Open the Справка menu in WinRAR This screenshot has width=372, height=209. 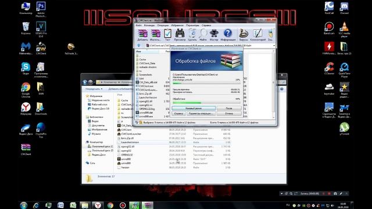tap(206, 25)
